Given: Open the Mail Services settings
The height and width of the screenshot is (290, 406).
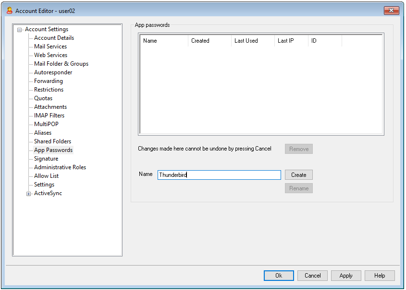Looking at the screenshot, I should click(49, 46).
